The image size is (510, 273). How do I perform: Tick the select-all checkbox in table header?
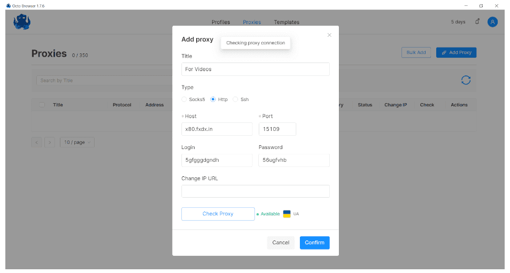42,105
